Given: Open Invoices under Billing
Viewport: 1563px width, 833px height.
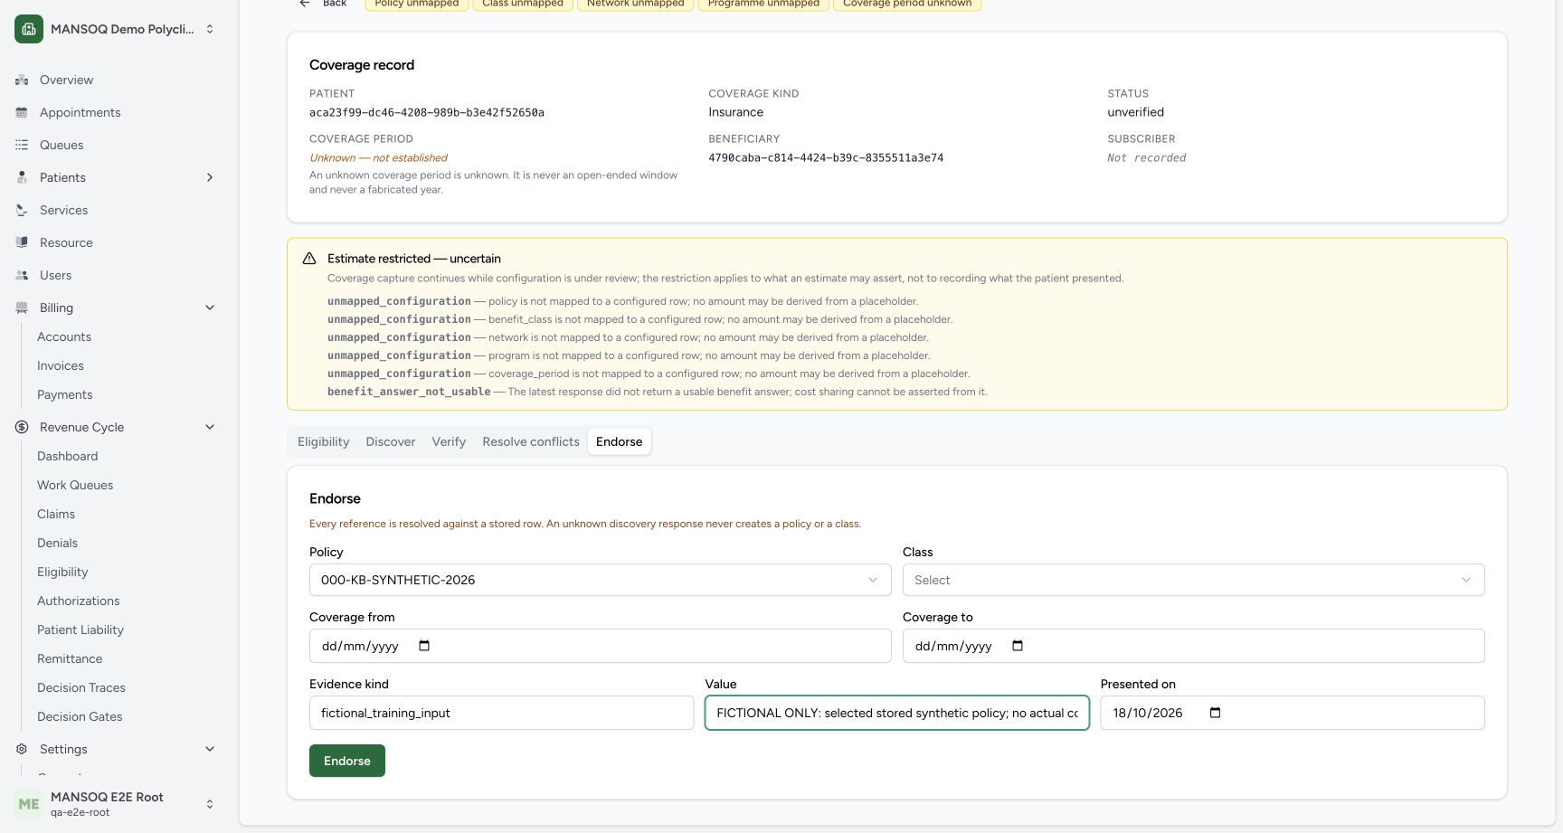Looking at the screenshot, I should (61, 365).
